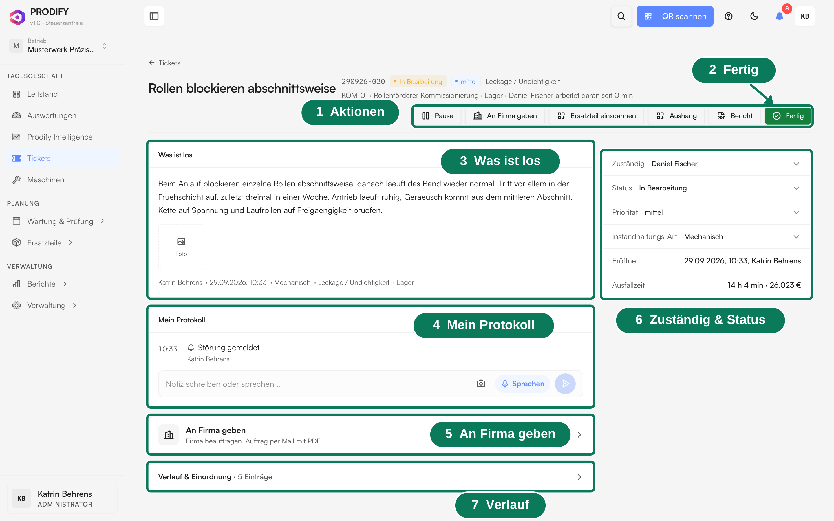
Task: Toggle the sidebar panel icon
Action: click(154, 16)
